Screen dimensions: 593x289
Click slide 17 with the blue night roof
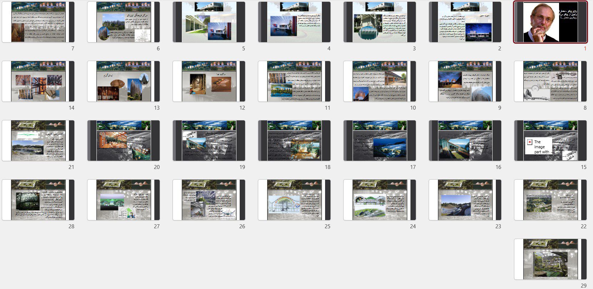(x=379, y=141)
